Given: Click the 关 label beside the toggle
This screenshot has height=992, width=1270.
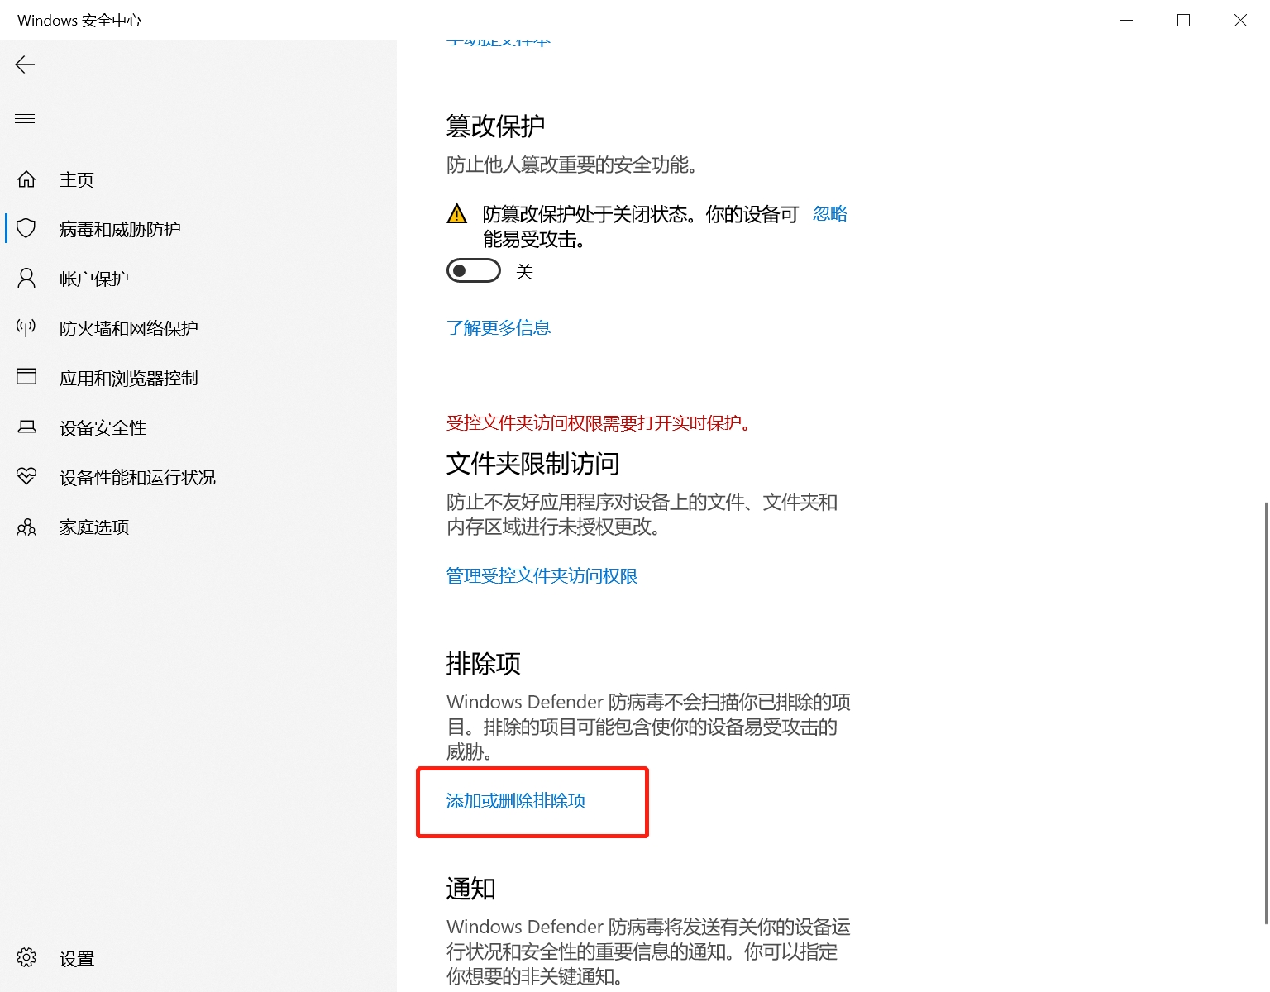Looking at the screenshot, I should 524,271.
